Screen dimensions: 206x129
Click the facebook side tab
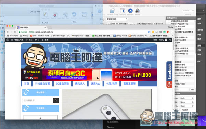169,71
